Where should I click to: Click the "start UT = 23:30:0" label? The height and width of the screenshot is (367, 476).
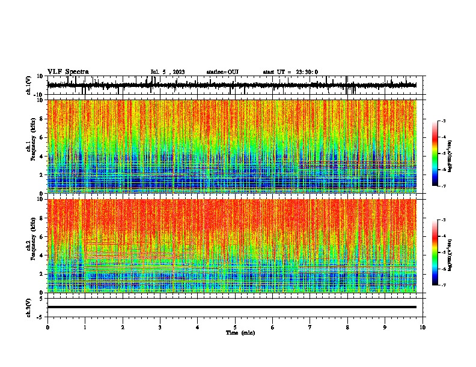click(290, 72)
